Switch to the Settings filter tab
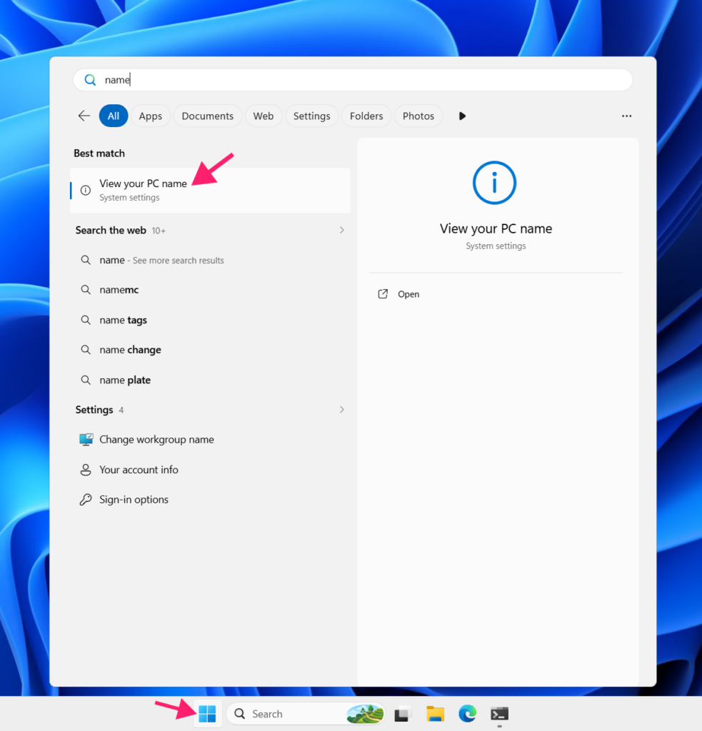The width and height of the screenshot is (702, 731). [311, 116]
